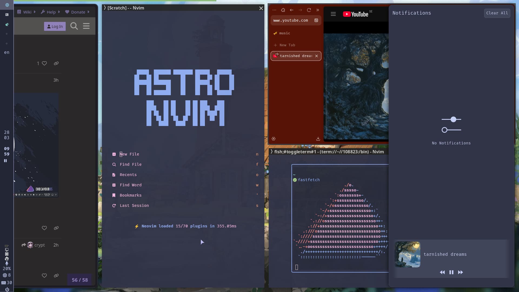519x292 pixels.
Task: Expand the arrow next to Donate
Action: point(88,12)
